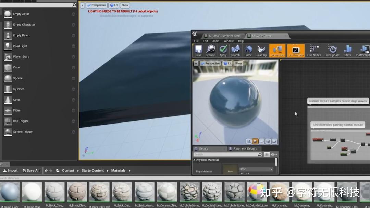370x208 pixels.
Task: Open the Asset menu
Action: (x=216, y=41)
